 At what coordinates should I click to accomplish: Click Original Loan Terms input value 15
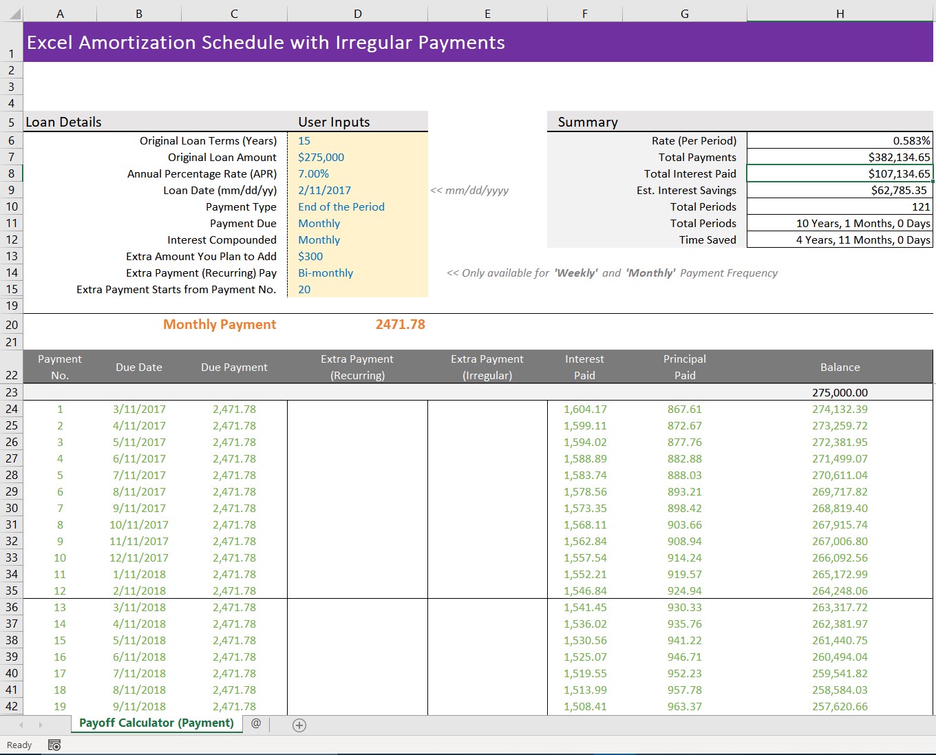point(357,140)
